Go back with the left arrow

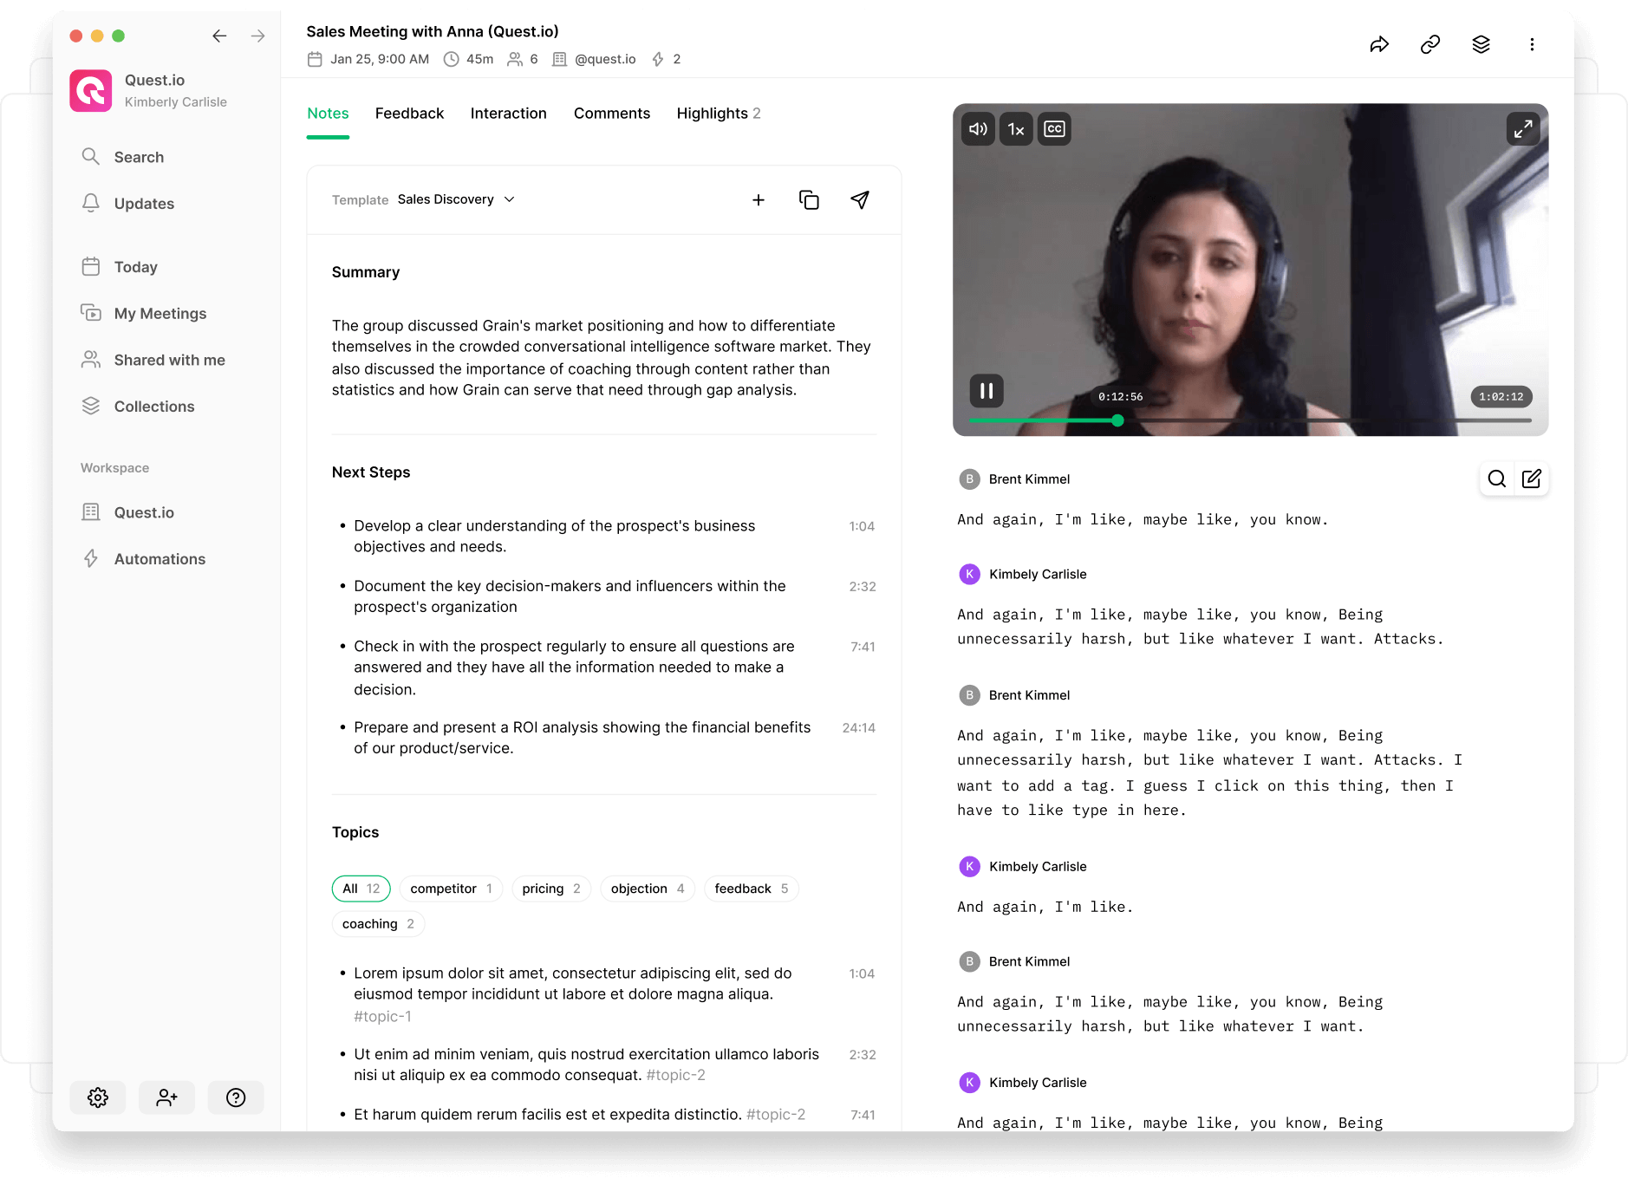tap(219, 36)
